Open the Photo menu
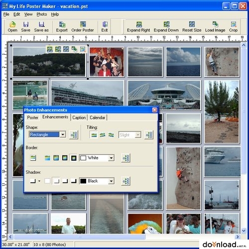 pos(42,14)
